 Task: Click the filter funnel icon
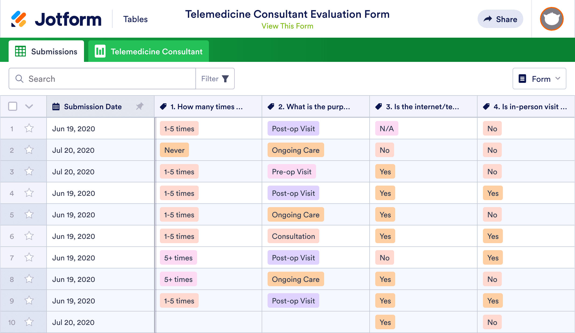pyautogui.click(x=225, y=79)
